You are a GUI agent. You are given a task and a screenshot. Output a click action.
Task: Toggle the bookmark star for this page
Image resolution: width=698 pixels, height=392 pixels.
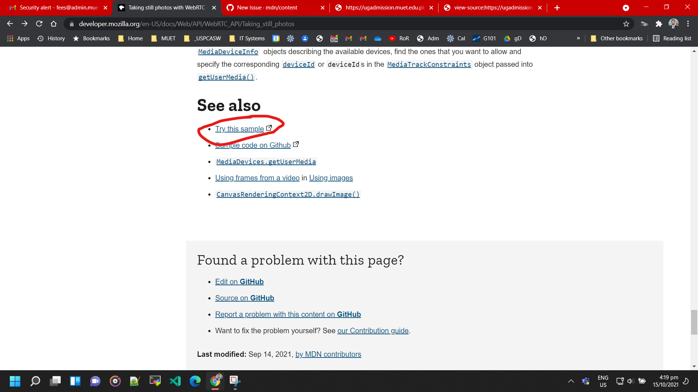626,24
